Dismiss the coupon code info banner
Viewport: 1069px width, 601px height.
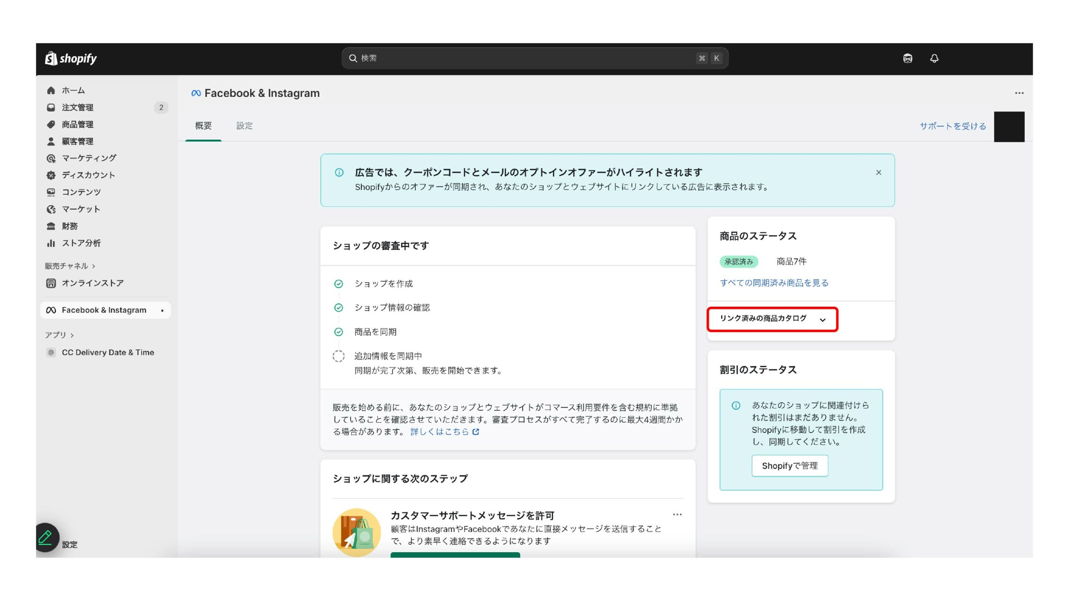tap(879, 172)
